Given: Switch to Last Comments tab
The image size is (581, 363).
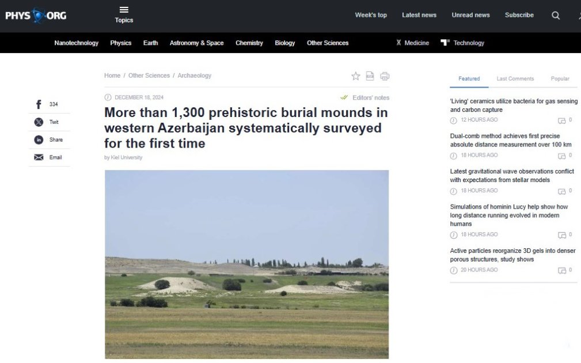Looking at the screenshot, I should [x=515, y=79].
